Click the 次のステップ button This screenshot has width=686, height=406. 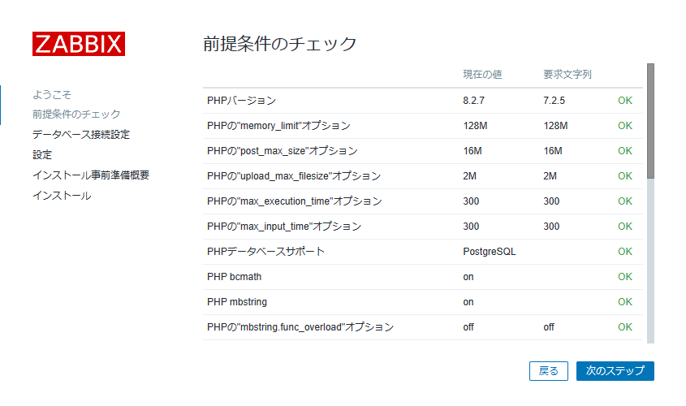(x=615, y=371)
